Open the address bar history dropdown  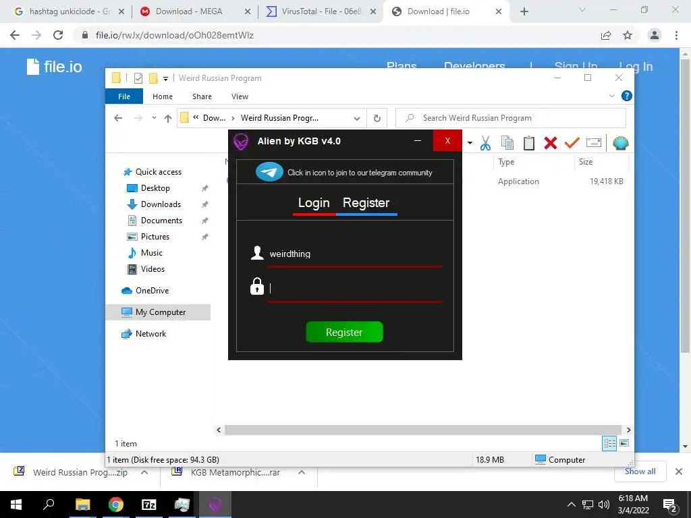(357, 118)
